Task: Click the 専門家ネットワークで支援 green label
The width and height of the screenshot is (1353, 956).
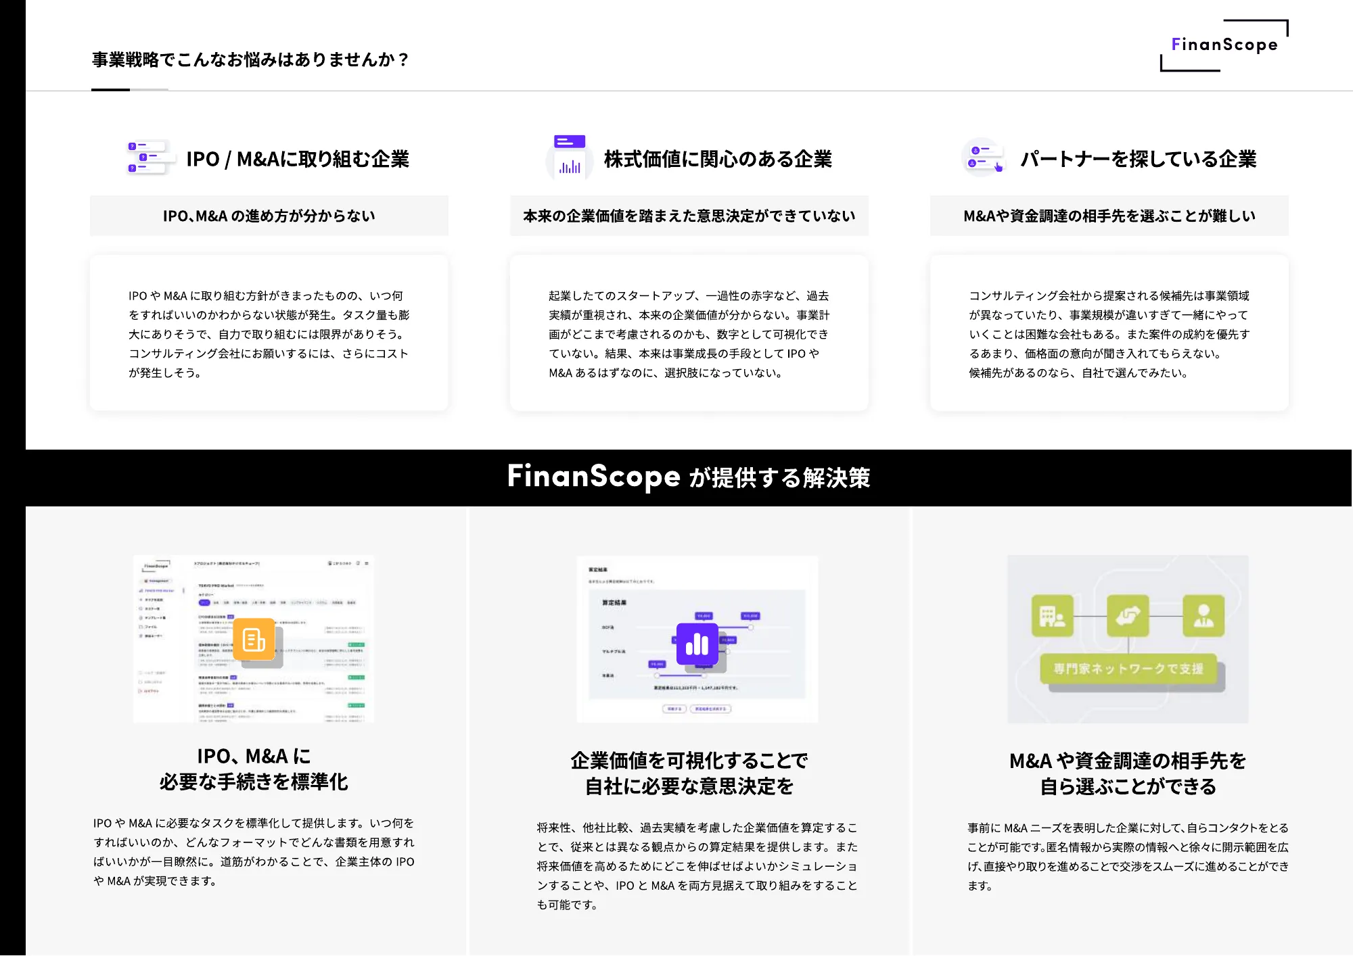Action: (x=1128, y=669)
